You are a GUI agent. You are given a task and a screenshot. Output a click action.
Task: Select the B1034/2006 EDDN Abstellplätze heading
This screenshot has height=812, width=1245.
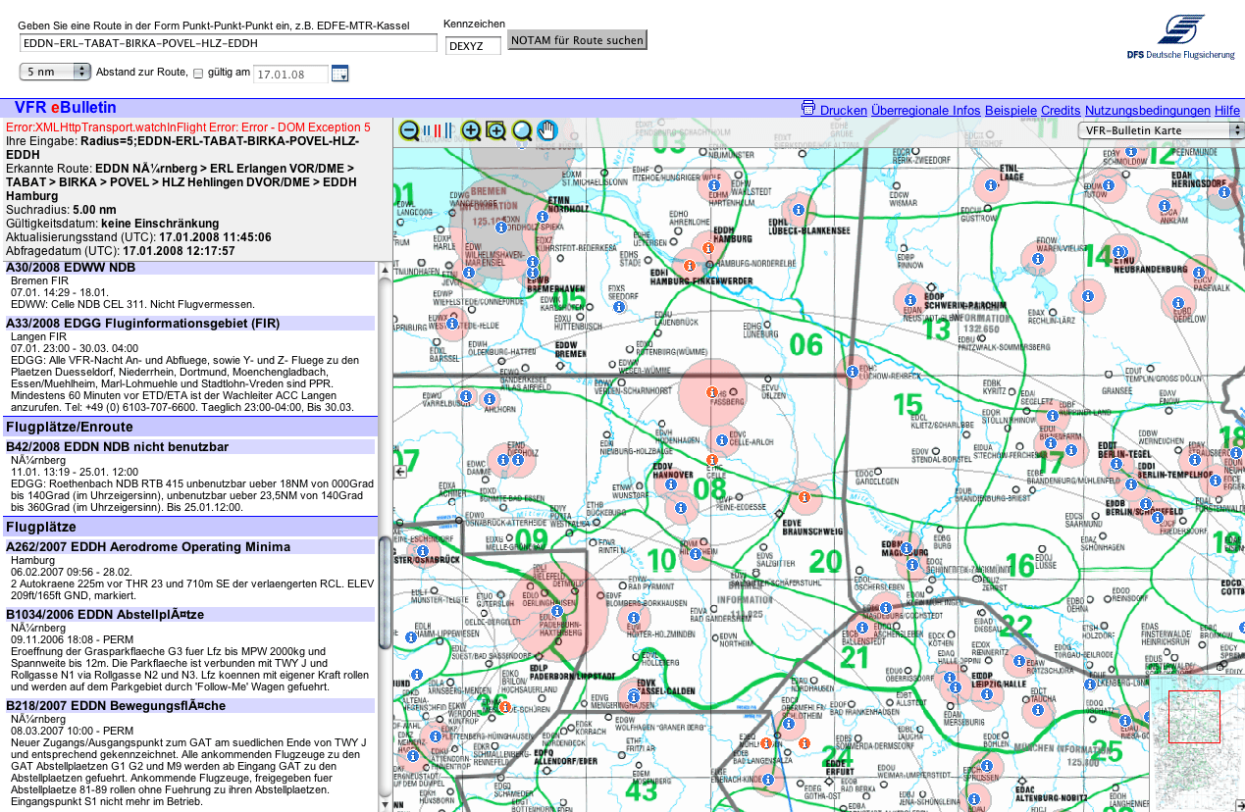[x=189, y=614]
